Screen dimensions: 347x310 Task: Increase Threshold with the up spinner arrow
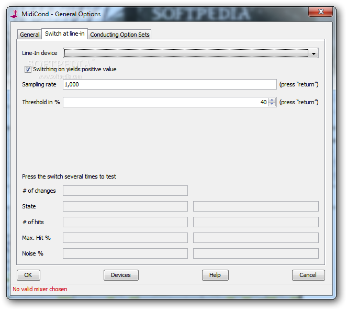[272, 100]
